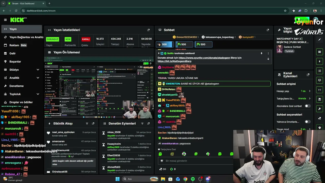Open File Explorer from the taskbar
Screen dimensions: 325x183
[x=163, y=179]
